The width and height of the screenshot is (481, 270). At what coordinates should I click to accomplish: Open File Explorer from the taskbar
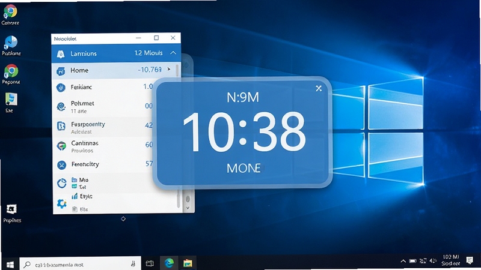coord(188,263)
